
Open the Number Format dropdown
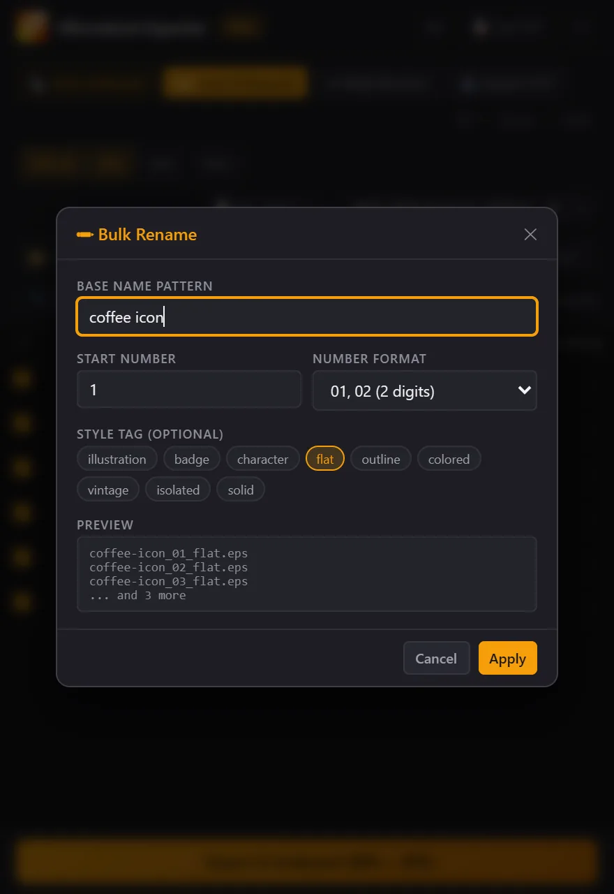[424, 390]
